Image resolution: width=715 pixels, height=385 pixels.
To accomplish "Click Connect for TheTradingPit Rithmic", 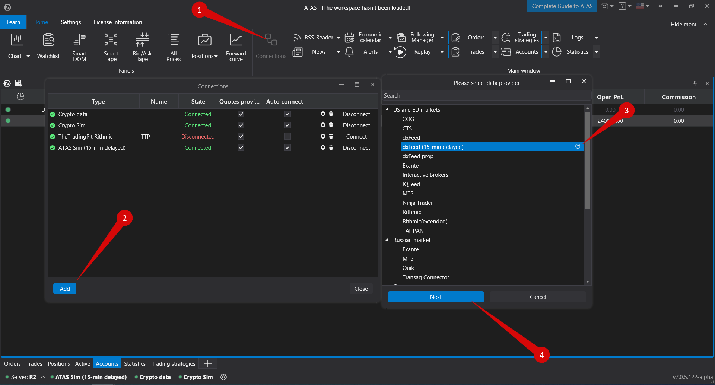I will tap(356, 137).
